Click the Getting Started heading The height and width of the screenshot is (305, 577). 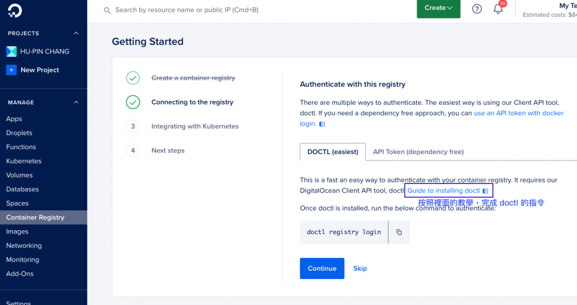coord(148,42)
